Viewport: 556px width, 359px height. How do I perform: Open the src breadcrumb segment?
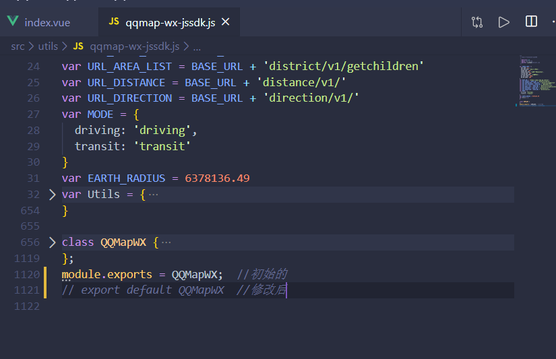pyautogui.click(x=18, y=46)
